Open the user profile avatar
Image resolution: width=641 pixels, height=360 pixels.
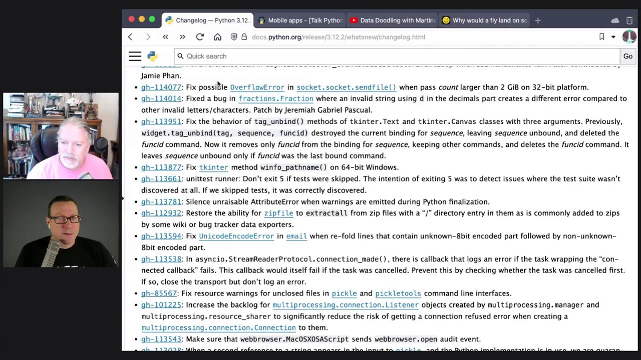(x=629, y=36)
